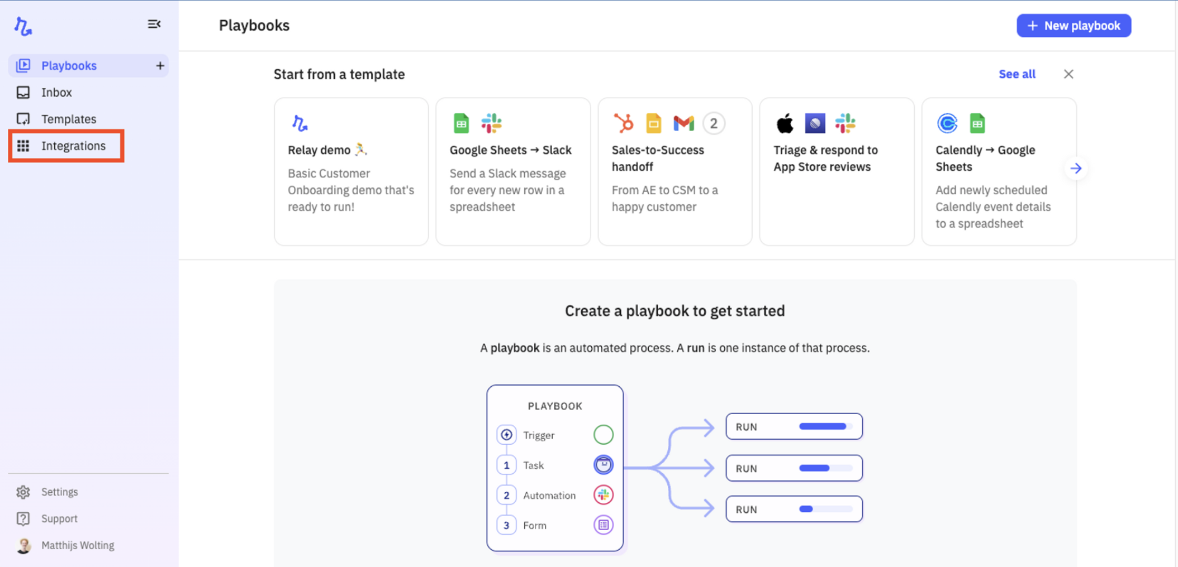Image resolution: width=1178 pixels, height=567 pixels.
Task: Collapse the sidebar using the toggle icon
Action: [x=154, y=24]
